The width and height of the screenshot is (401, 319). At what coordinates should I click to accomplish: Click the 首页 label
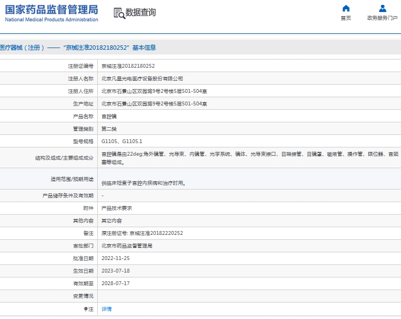[x=346, y=18]
